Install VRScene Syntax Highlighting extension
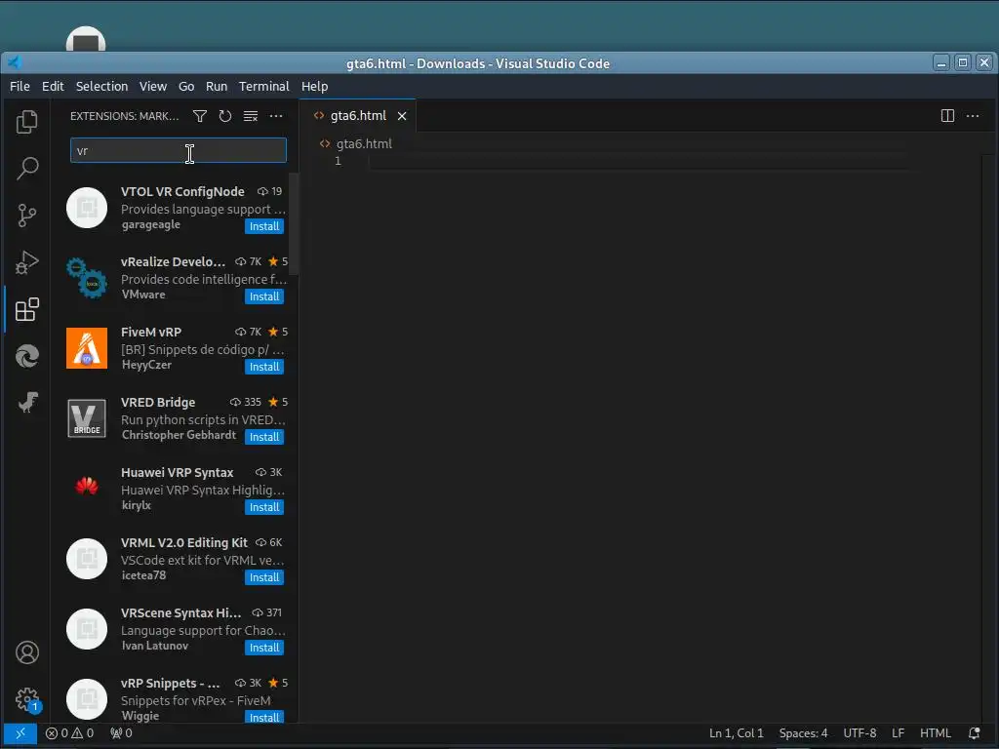Viewport: 999px width, 749px height. click(x=264, y=648)
